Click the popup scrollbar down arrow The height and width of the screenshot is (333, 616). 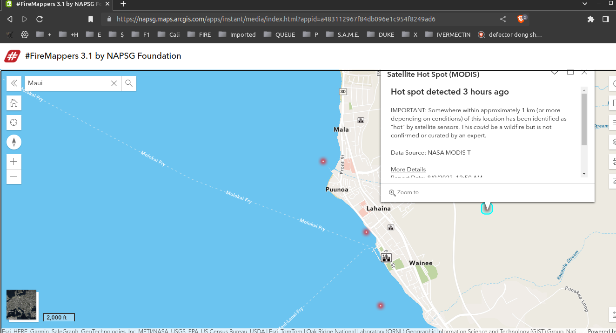(x=584, y=174)
